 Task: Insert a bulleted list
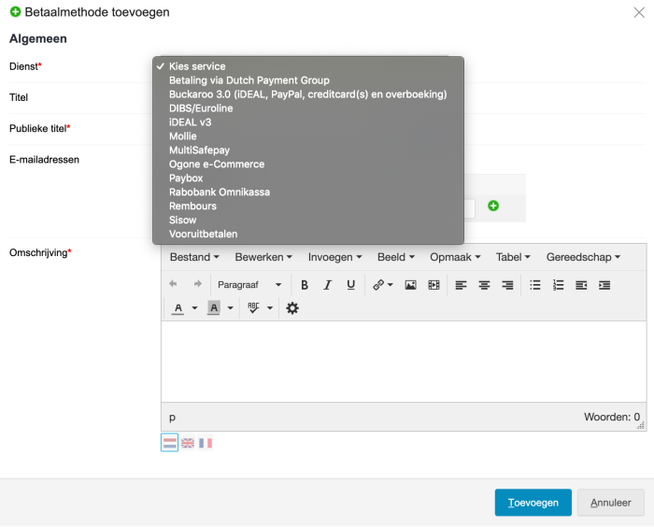[x=534, y=285]
